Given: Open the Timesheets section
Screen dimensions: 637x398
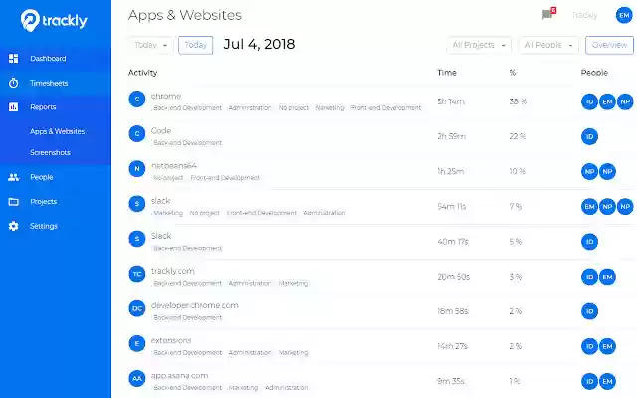Looking at the screenshot, I should coord(49,83).
